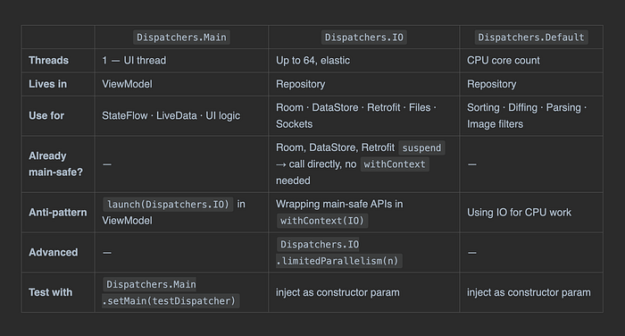This screenshot has height=336, width=625.
Task: Select the Anti-pattern row label
Action: click(58, 213)
